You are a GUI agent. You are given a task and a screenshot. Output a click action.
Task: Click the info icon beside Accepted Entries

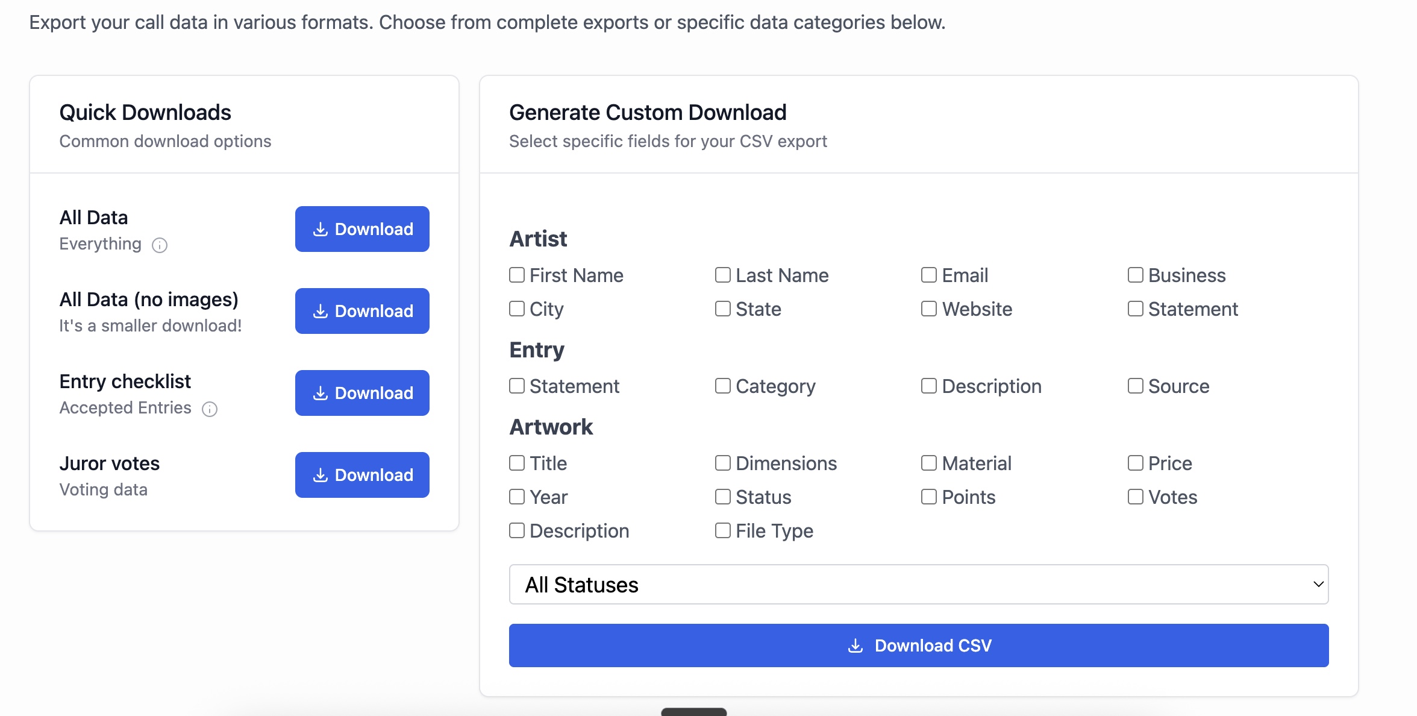[x=210, y=409]
